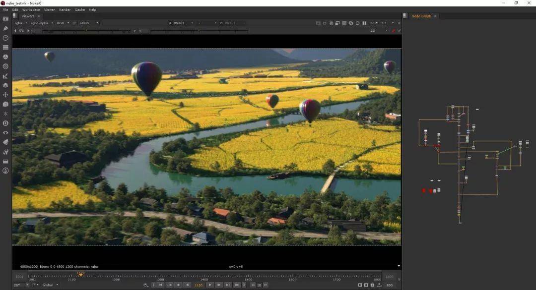The width and height of the screenshot is (536, 290).
Task: Open the Workspace menu
Action: pyautogui.click(x=31, y=9)
